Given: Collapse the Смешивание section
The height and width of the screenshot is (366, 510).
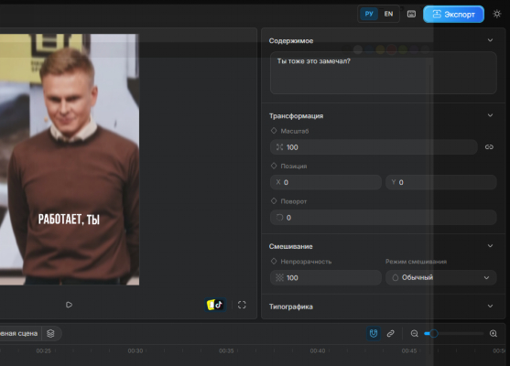Looking at the screenshot, I should (x=490, y=246).
